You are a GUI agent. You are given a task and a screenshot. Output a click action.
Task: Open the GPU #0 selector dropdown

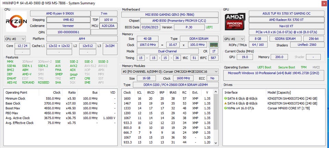234,39
